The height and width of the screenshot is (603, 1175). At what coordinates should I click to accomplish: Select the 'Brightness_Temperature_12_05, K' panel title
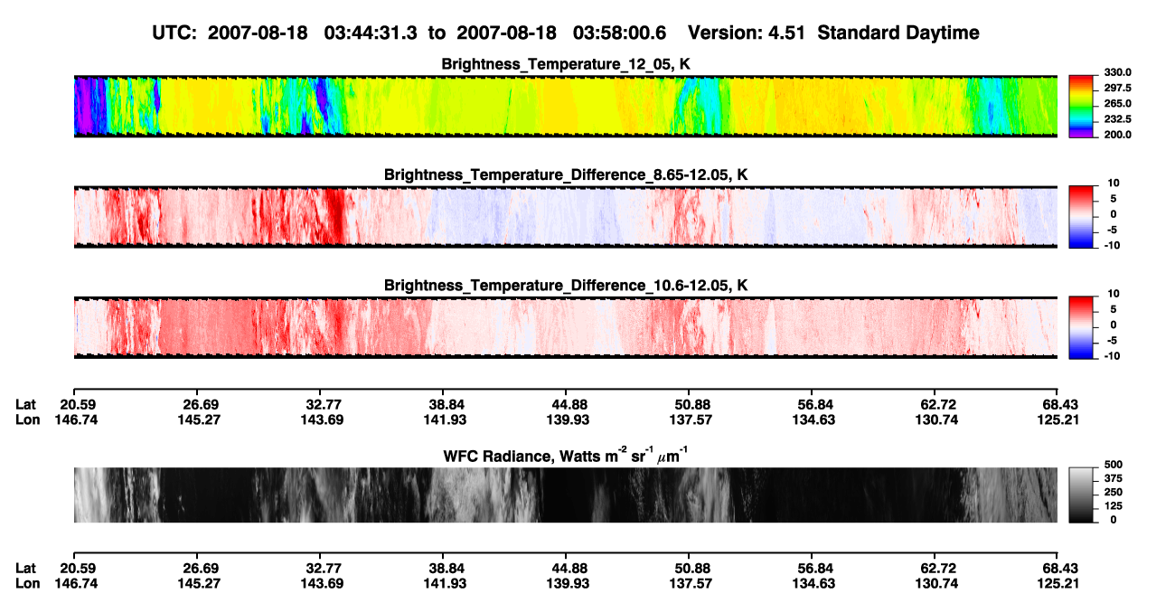(x=566, y=63)
